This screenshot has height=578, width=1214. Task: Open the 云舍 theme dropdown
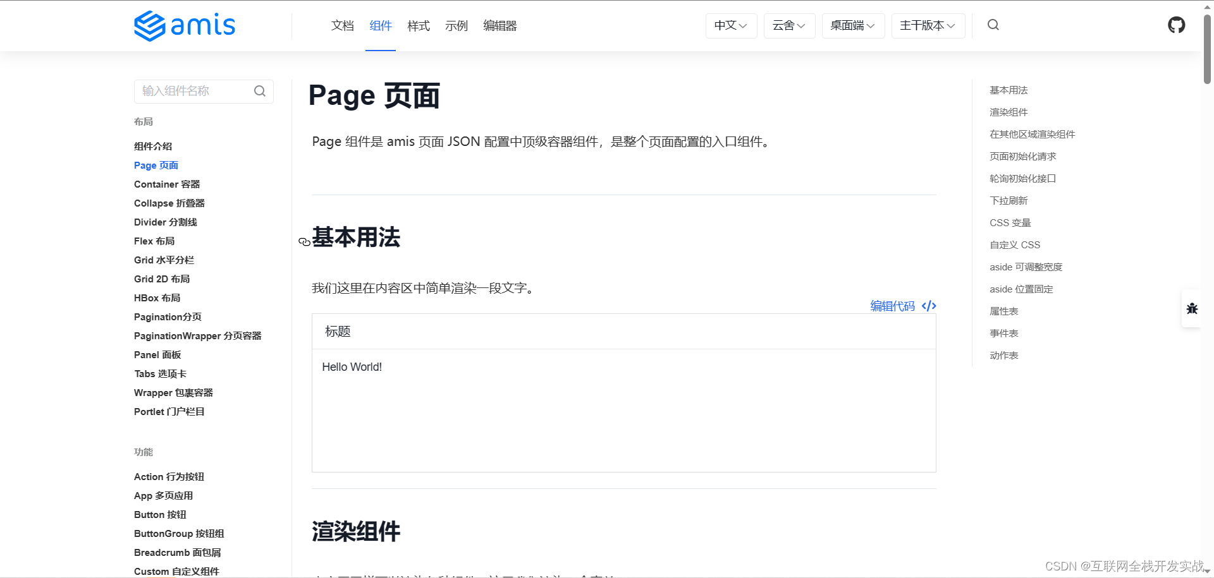click(x=789, y=26)
